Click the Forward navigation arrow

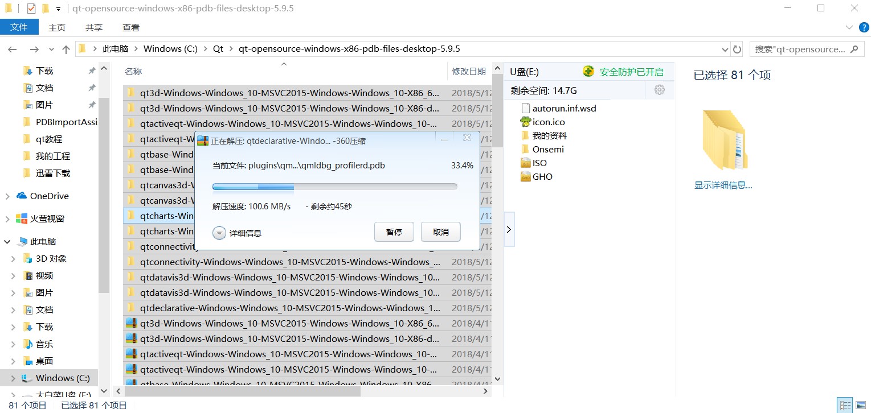[34, 49]
